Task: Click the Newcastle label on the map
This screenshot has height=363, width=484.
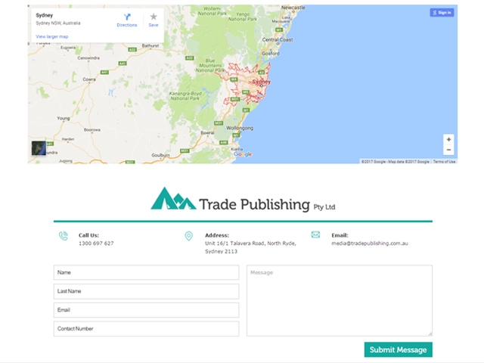Action: 293,8
